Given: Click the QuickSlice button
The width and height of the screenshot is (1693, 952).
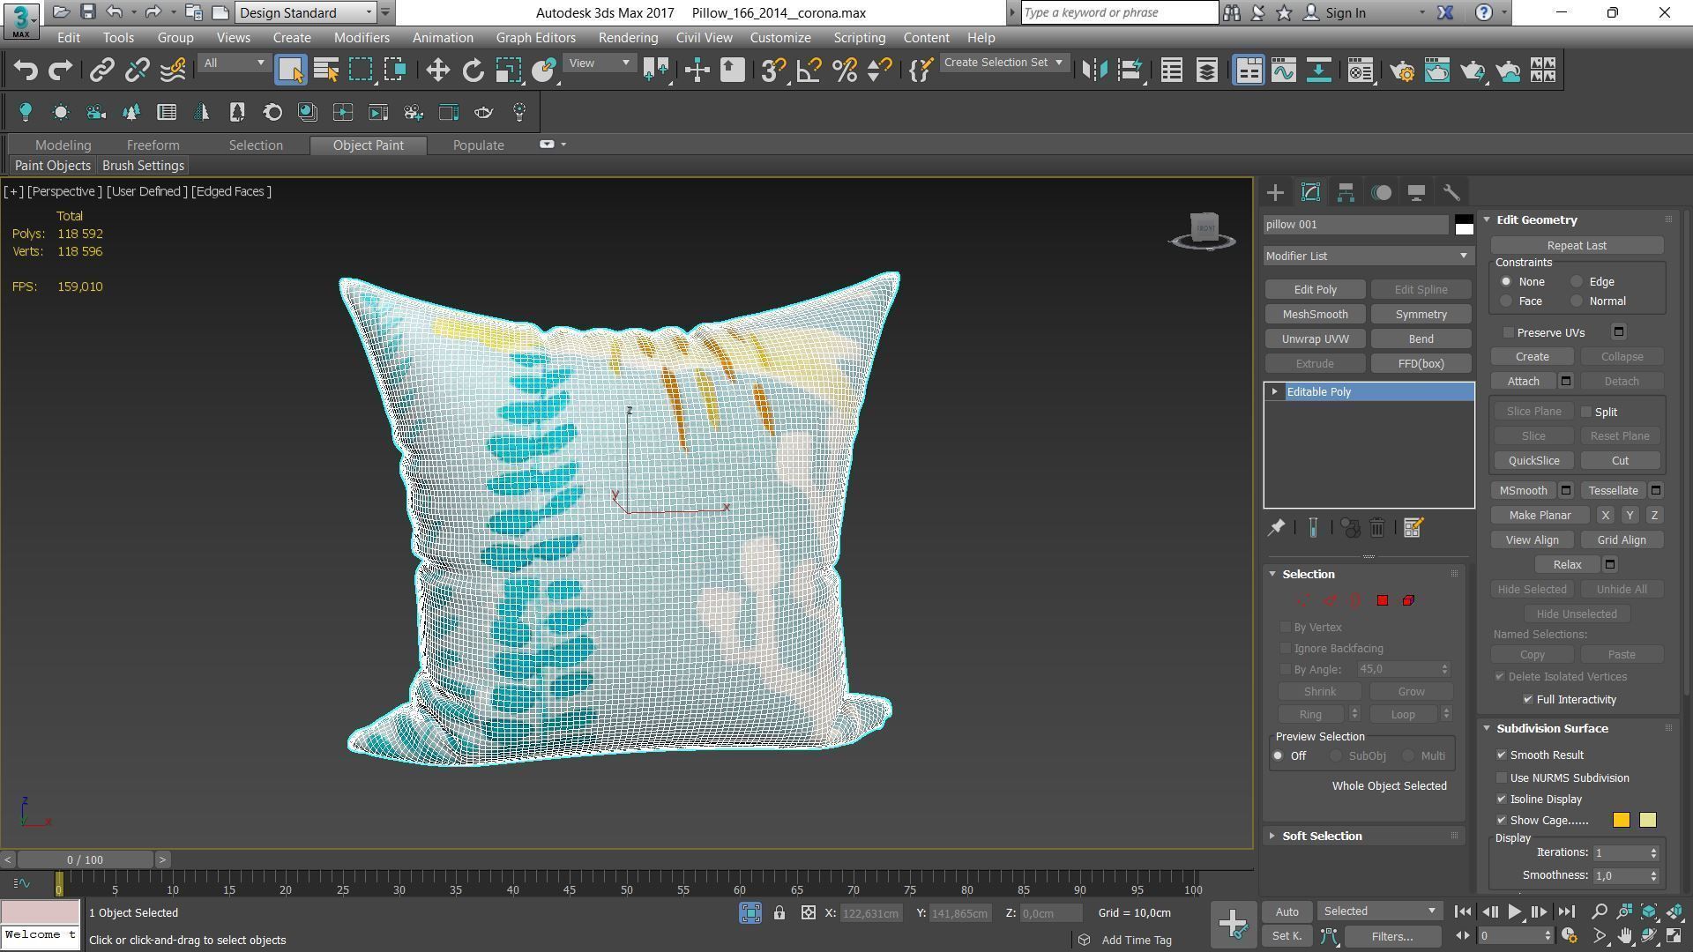Looking at the screenshot, I should [1533, 461].
